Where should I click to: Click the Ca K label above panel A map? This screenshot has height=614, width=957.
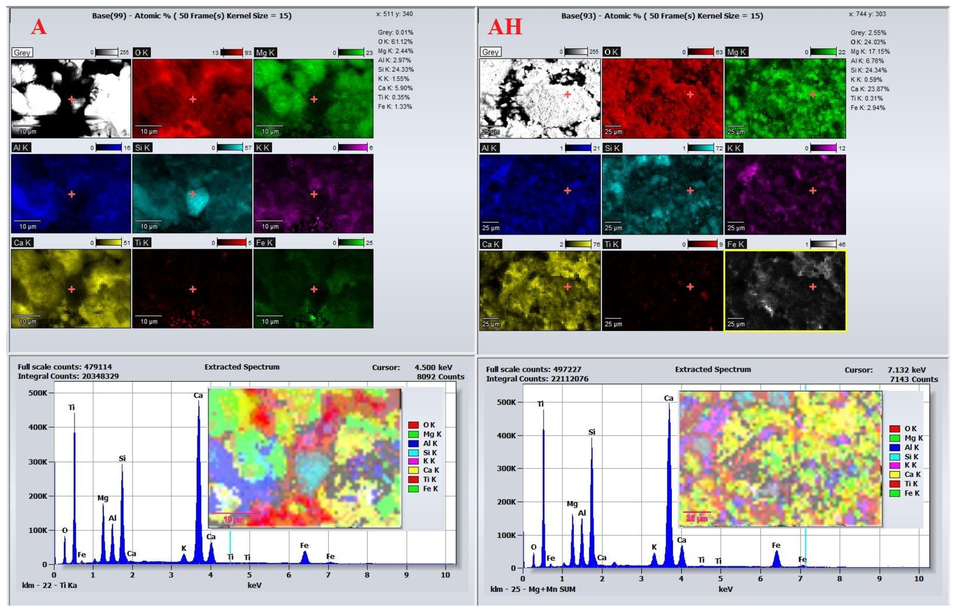click(22, 242)
